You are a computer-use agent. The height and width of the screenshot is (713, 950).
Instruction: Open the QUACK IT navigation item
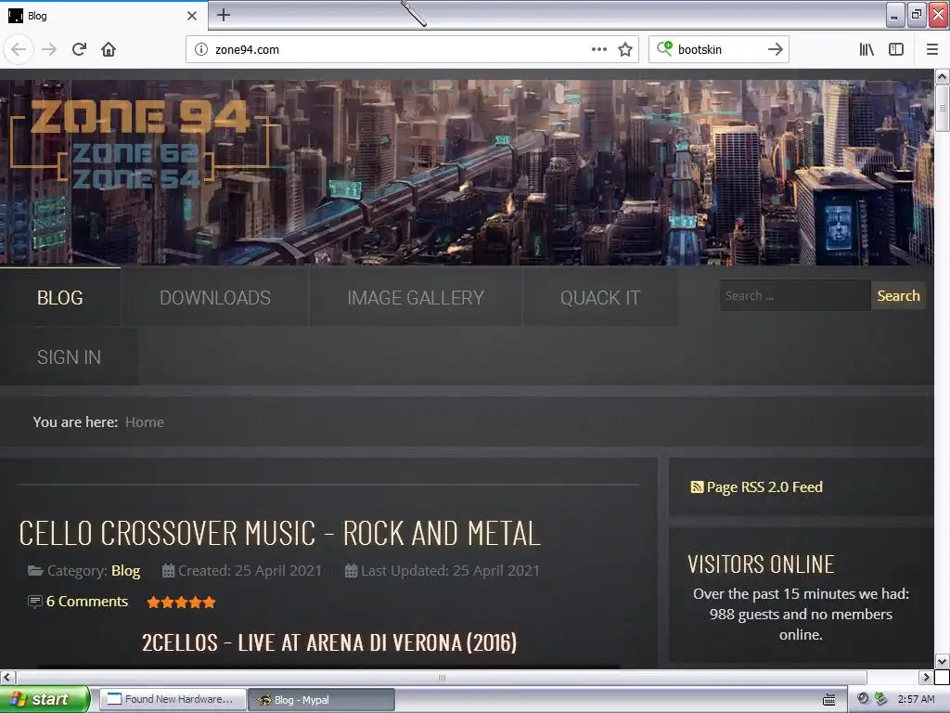[600, 298]
